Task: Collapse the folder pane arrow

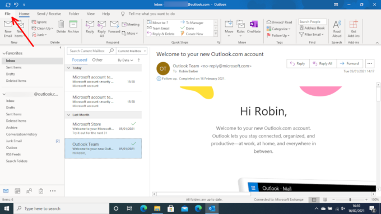Action: (x=61, y=48)
